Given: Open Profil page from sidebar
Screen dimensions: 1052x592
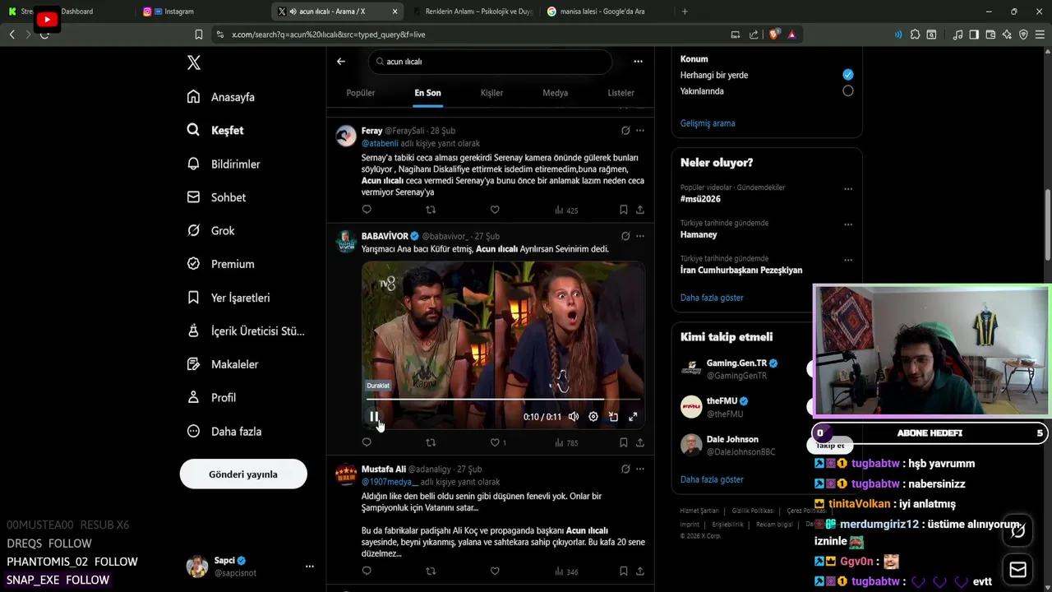Looking at the screenshot, I should 211,397.
